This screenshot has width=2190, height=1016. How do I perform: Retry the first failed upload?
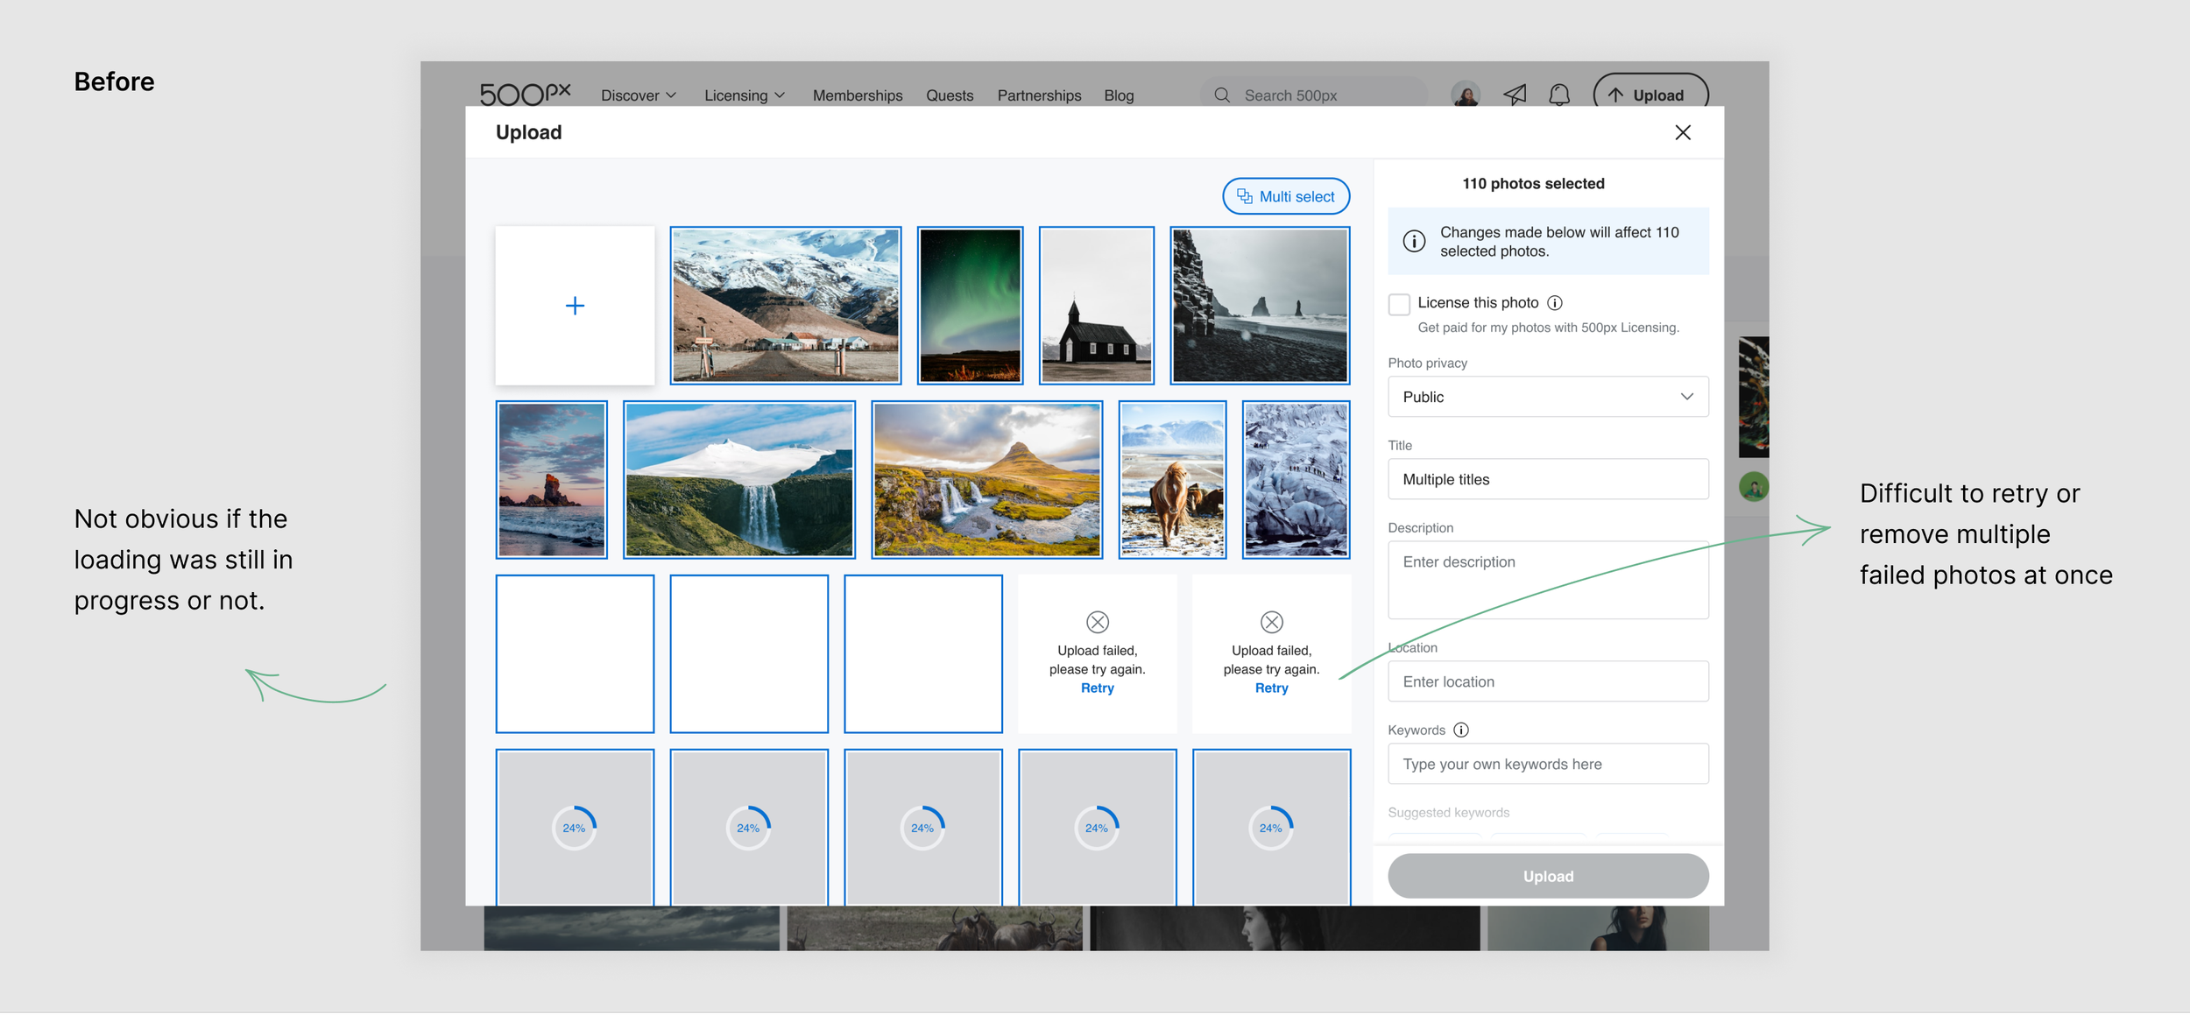pyautogui.click(x=1097, y=688)
